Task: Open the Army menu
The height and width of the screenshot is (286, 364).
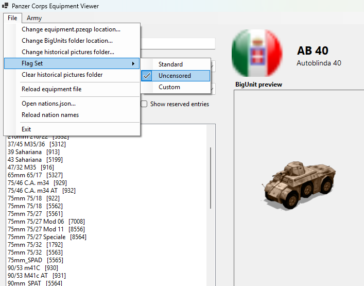Action: (x=34, y=18)
